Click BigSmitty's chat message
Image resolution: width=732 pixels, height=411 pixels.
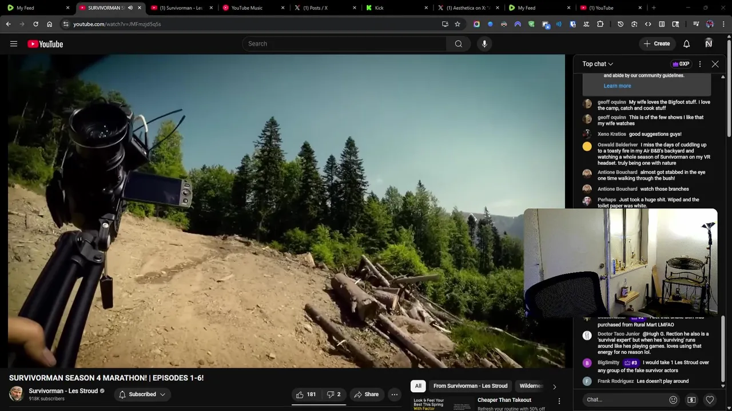click(x=653, y=366)
